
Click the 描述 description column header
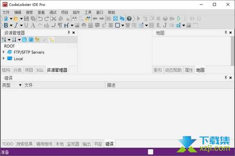(170, 85)
